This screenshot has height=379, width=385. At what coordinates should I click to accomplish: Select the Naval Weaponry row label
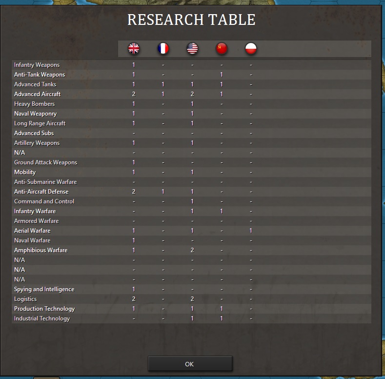pyautogui.click(x=35, y=114)
